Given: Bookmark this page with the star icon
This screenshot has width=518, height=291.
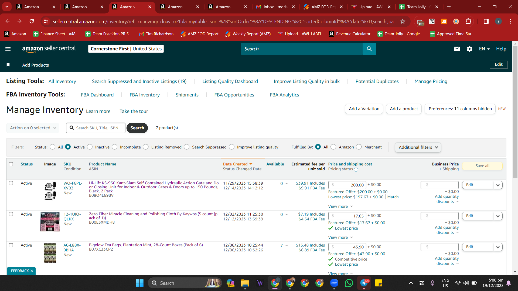Looking at the screenshot, I should (x=403, y=21).
